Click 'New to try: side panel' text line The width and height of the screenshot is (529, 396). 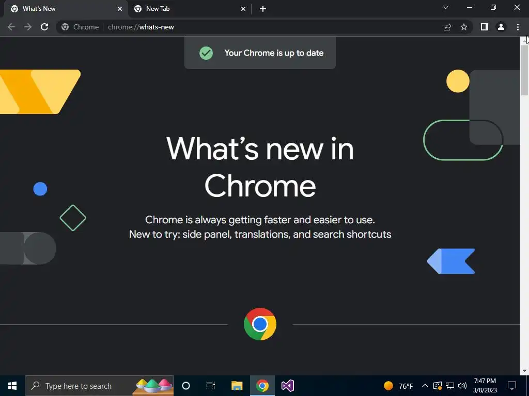260,235
